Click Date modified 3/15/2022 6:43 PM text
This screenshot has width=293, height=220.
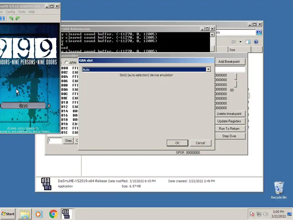132,181
